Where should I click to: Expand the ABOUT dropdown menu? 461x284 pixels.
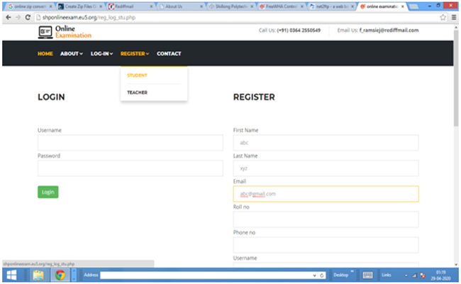[x=71, y=54]
